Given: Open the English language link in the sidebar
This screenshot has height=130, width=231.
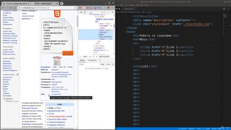Looking at the screenshot, I should point(5,87).
